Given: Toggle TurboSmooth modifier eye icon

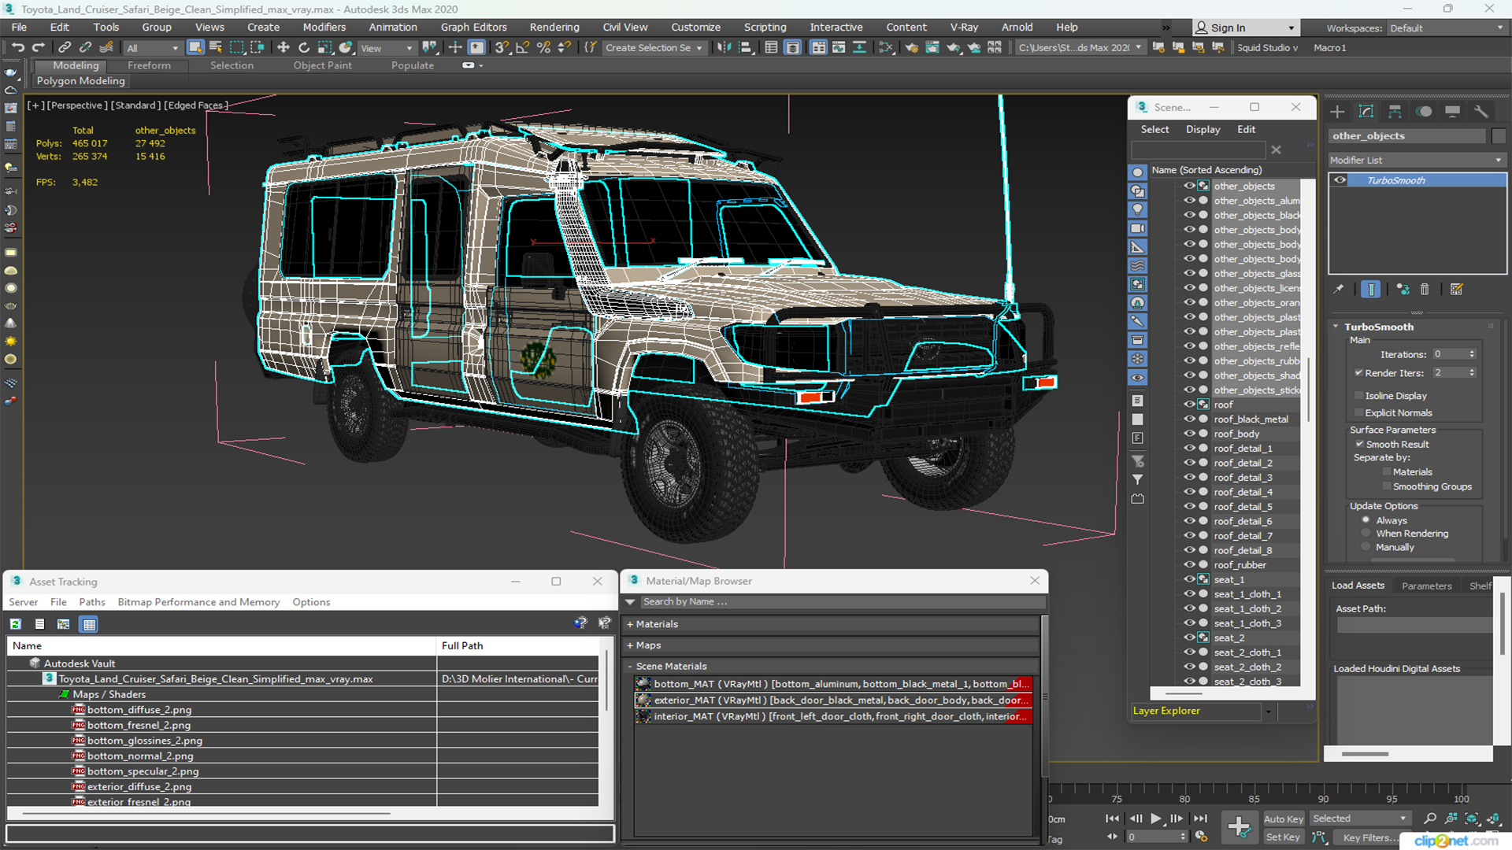Looking at the screenshot, I should [1340, 180].
